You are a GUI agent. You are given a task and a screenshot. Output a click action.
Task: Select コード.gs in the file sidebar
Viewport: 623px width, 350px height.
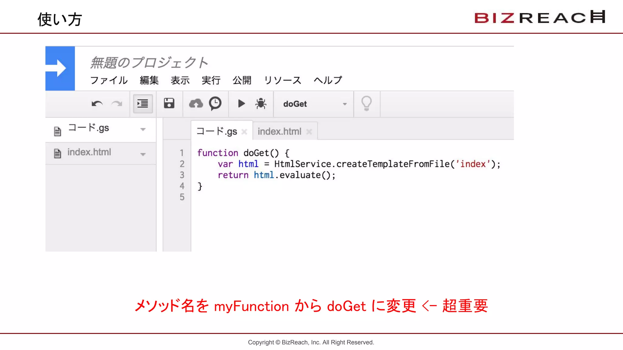pyautogui.click(x=101, y=130)
